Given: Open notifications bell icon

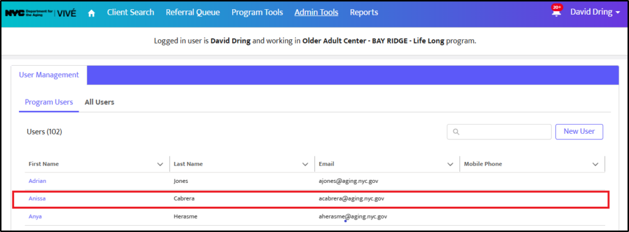Looking at the screenshot, I should point(556,12).
